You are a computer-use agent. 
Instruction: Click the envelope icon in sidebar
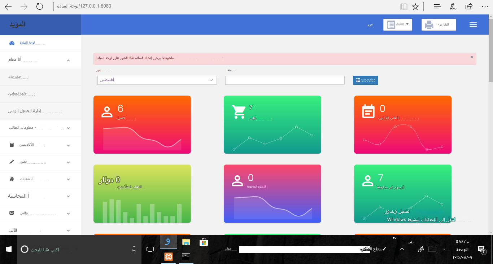[12, 214]
